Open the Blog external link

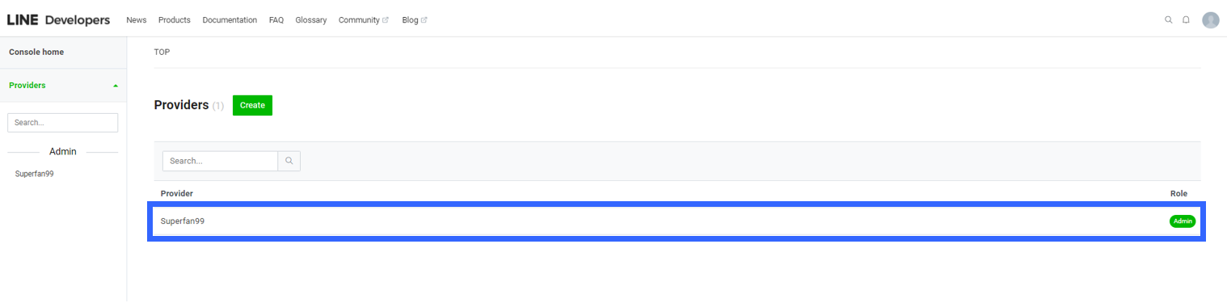pyautogui.click(x=415, y=20)
